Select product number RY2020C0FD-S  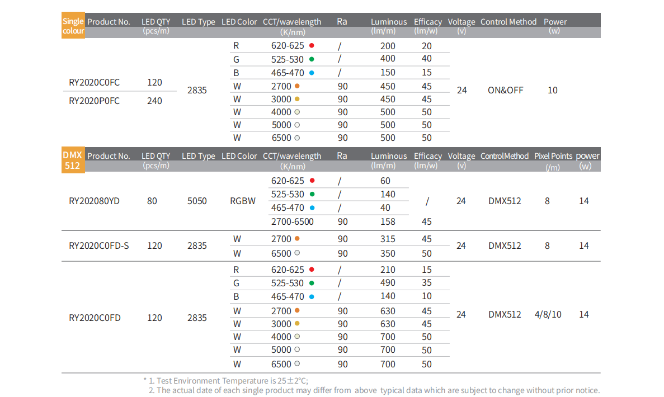pyautogui.click(x=98, y=245)
